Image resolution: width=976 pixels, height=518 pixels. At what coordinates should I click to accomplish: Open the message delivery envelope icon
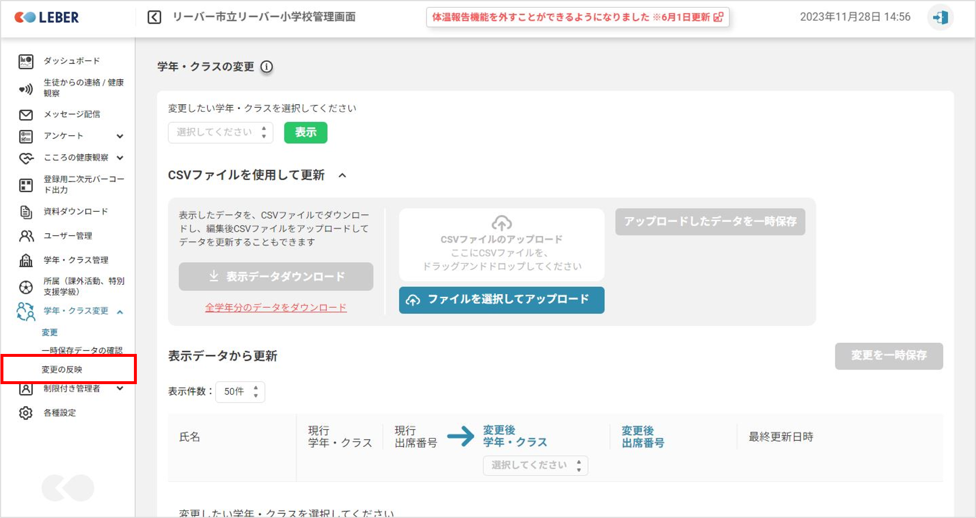click(26, 115)
